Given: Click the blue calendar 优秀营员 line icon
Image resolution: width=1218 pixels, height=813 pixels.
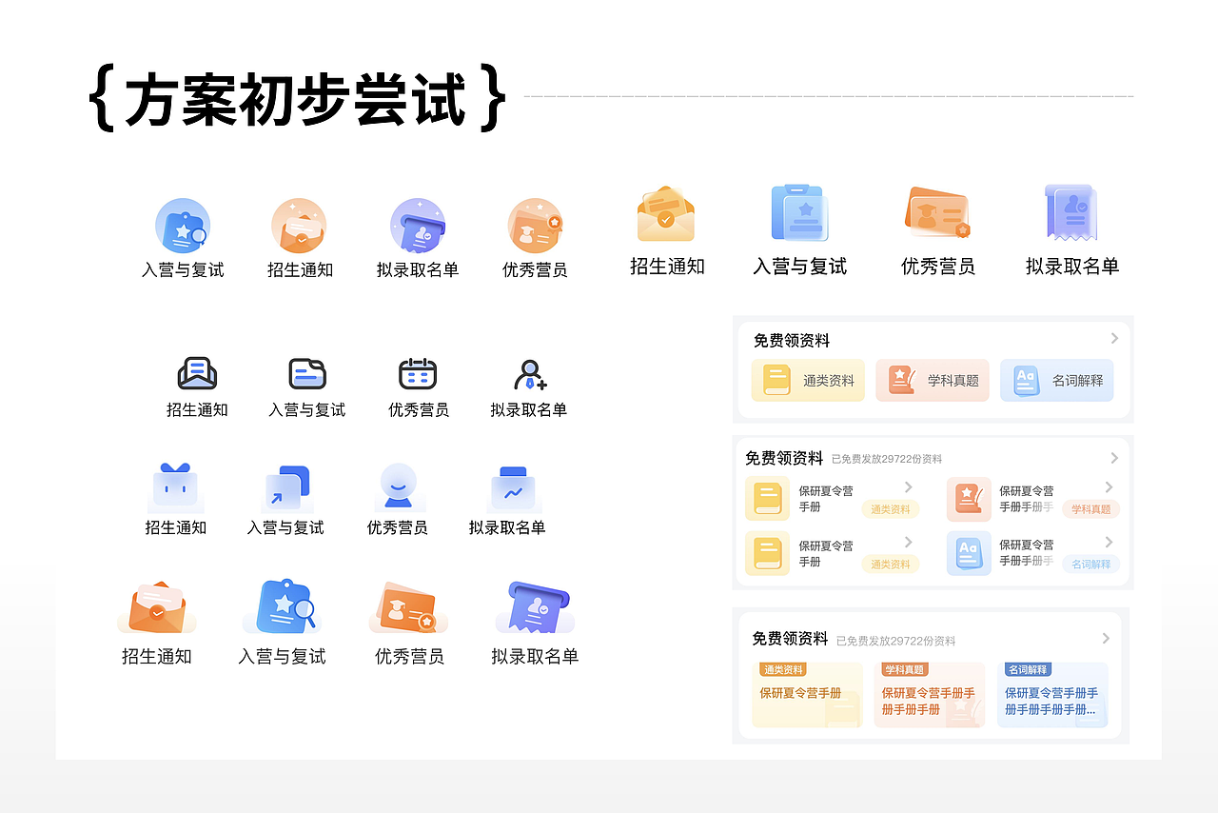Looking at the screenshot, I should point(417,373).
